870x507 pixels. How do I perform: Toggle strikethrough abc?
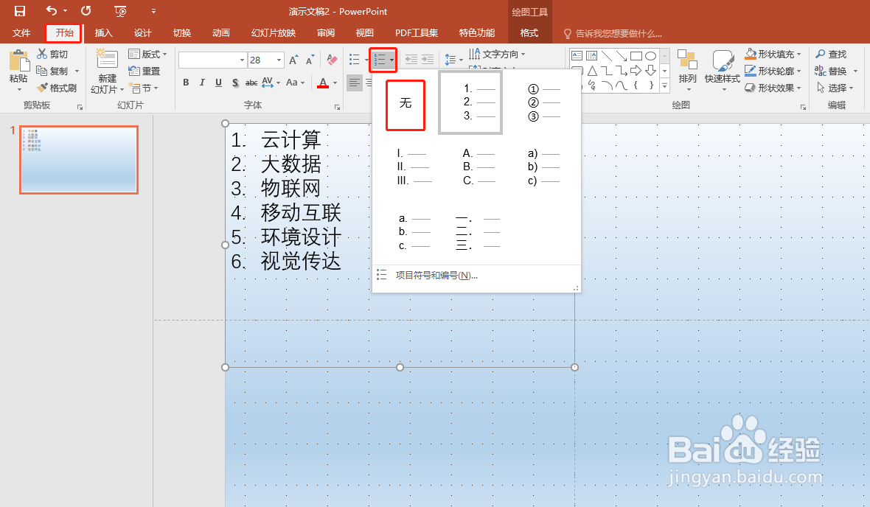pos(251,83)
